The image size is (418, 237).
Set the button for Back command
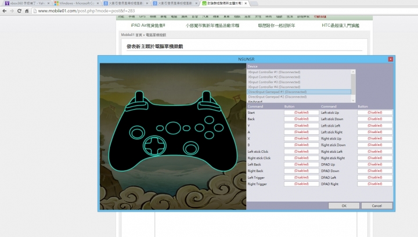[301, 119]
